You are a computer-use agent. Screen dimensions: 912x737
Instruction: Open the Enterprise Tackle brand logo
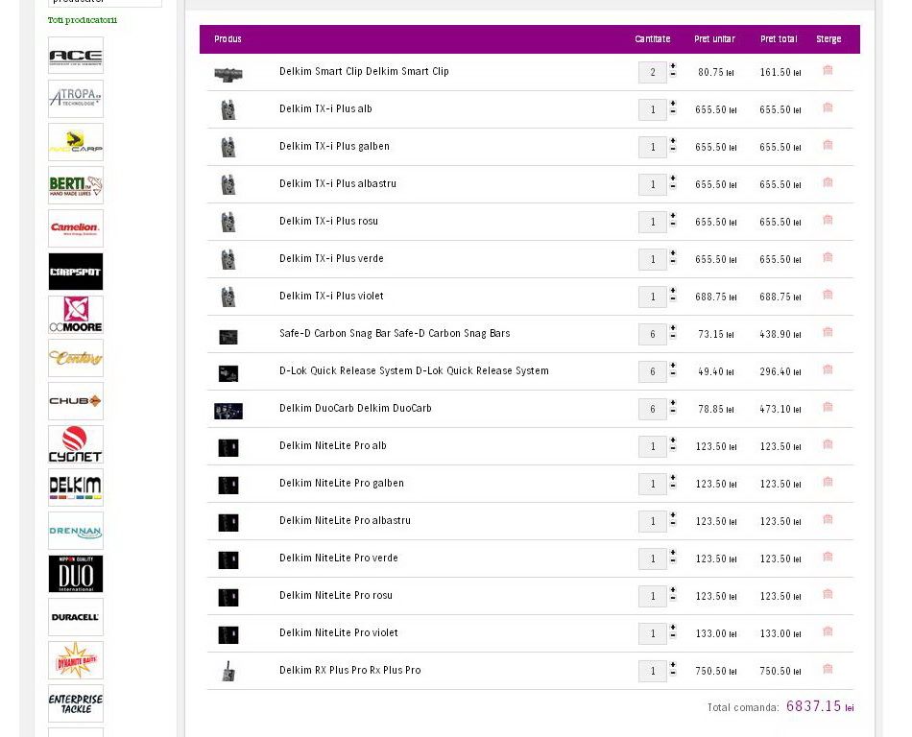[x=76, y=703]
